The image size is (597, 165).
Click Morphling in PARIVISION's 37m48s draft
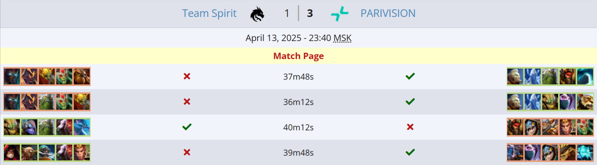(x=585, y=77)
